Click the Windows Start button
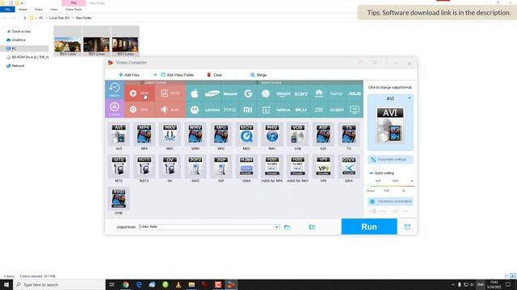 point(6,284)
